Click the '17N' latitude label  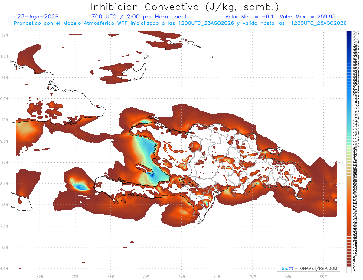point(4,247)
